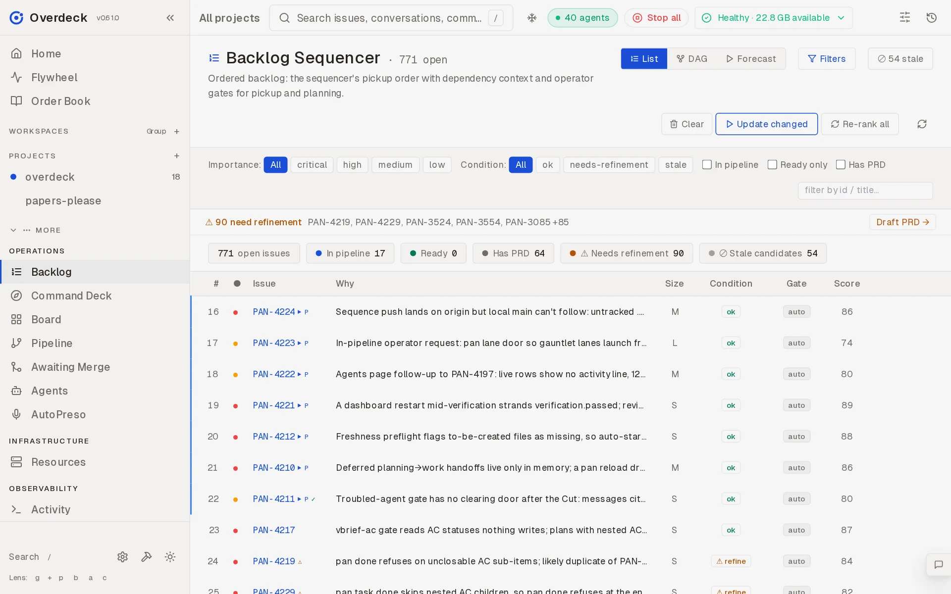951x594 pixels.
Task: Focus the search issues and conversations box
Action: [x=391, y=18]
